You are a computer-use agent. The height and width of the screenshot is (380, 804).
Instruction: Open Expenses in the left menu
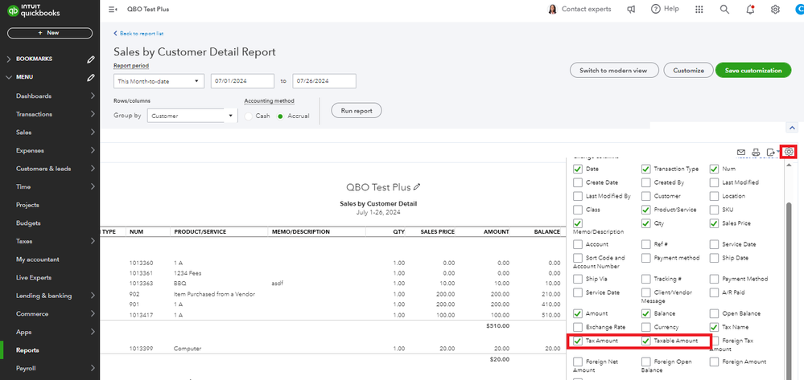point(29,150)
